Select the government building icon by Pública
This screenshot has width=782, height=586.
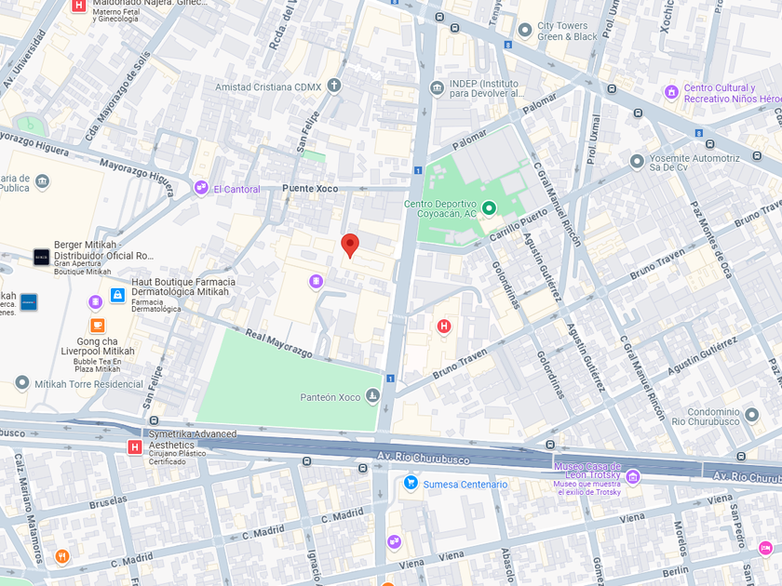point(43,181)
